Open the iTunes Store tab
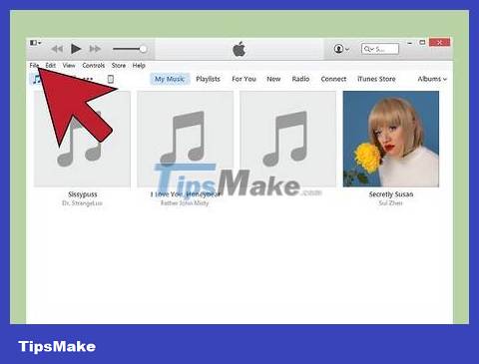Viewport: 479px width, 364px height. tap(376, 79)
